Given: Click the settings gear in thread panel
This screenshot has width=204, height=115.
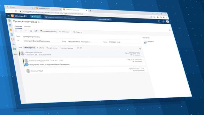Looking at the screenshot, I should click(140, 49).
